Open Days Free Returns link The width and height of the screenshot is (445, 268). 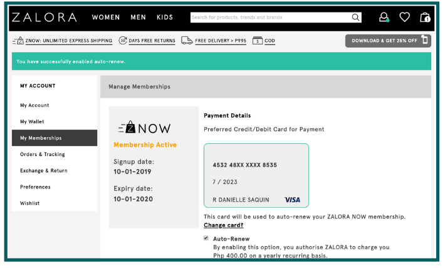tap(152, 41)
